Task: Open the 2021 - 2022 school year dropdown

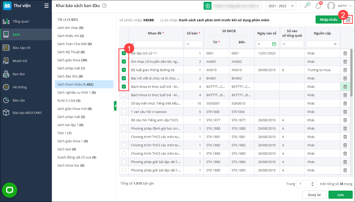Action: [281, 6]
